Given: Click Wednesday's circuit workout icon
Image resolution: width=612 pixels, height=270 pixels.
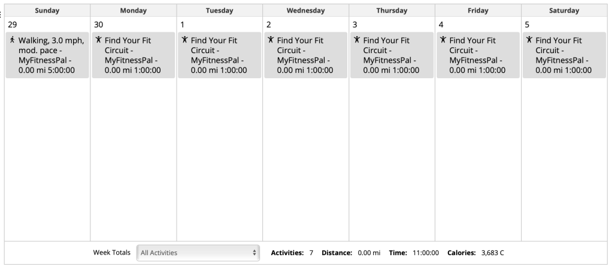Looking at the screenshot, I should point(271,41).
